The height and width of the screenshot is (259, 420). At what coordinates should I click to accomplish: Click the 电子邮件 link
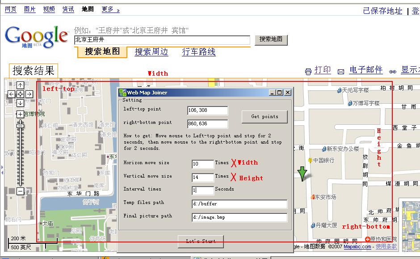tap(366, 70)
